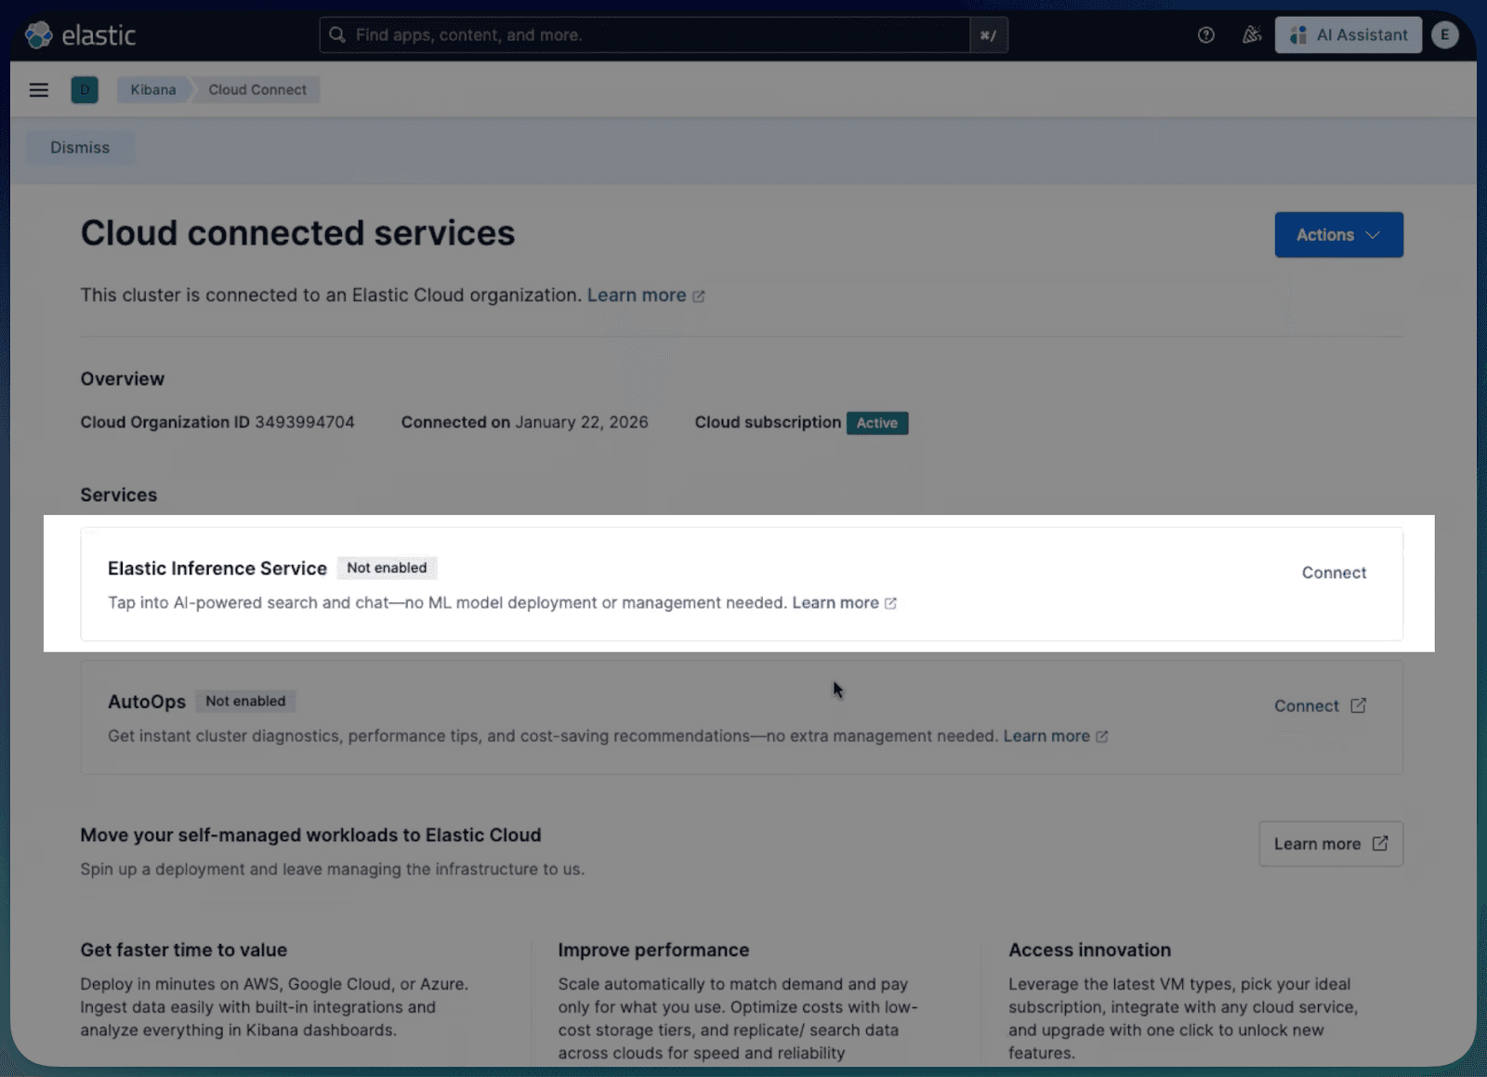Click the search magnifier icon

pos(336,34)
